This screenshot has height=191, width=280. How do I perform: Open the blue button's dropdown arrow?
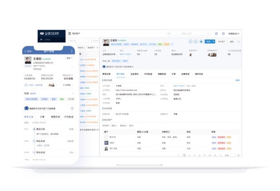click(214, 41)
